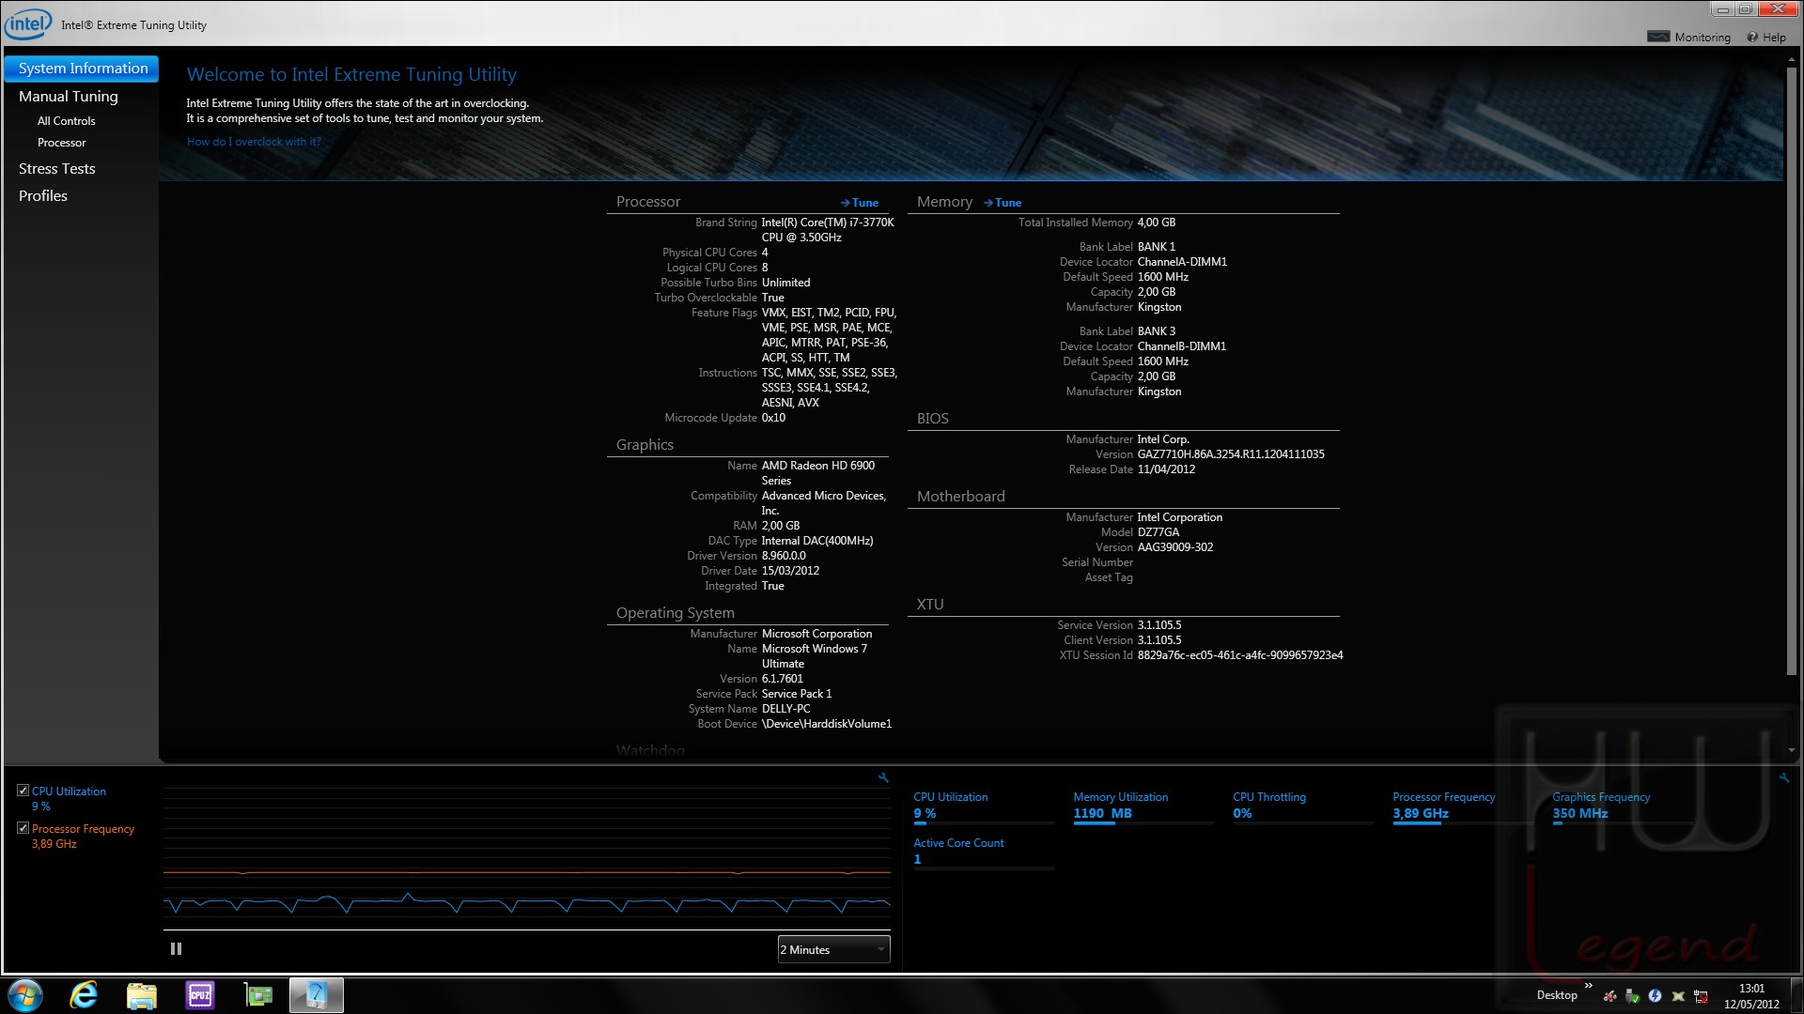Go to the Stress Tests section
The width and height of the screenshot is (1804, 1014).
(x=56, y=168)
